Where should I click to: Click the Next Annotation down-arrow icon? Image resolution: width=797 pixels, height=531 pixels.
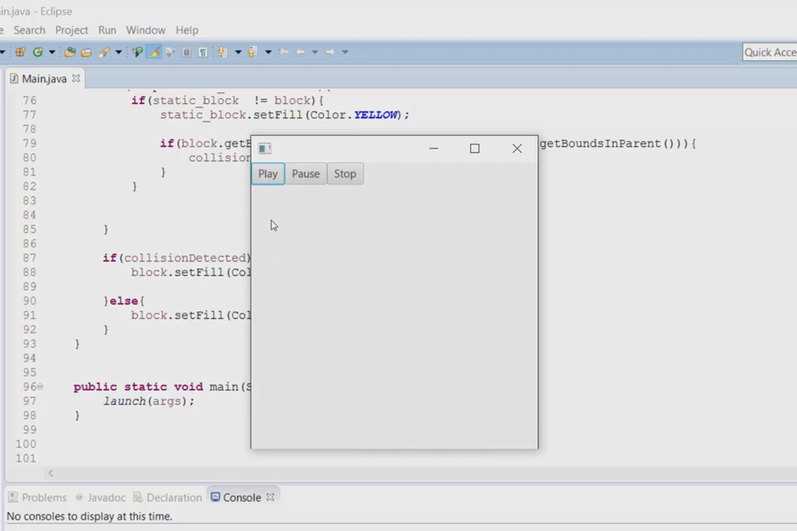(222, 52)
